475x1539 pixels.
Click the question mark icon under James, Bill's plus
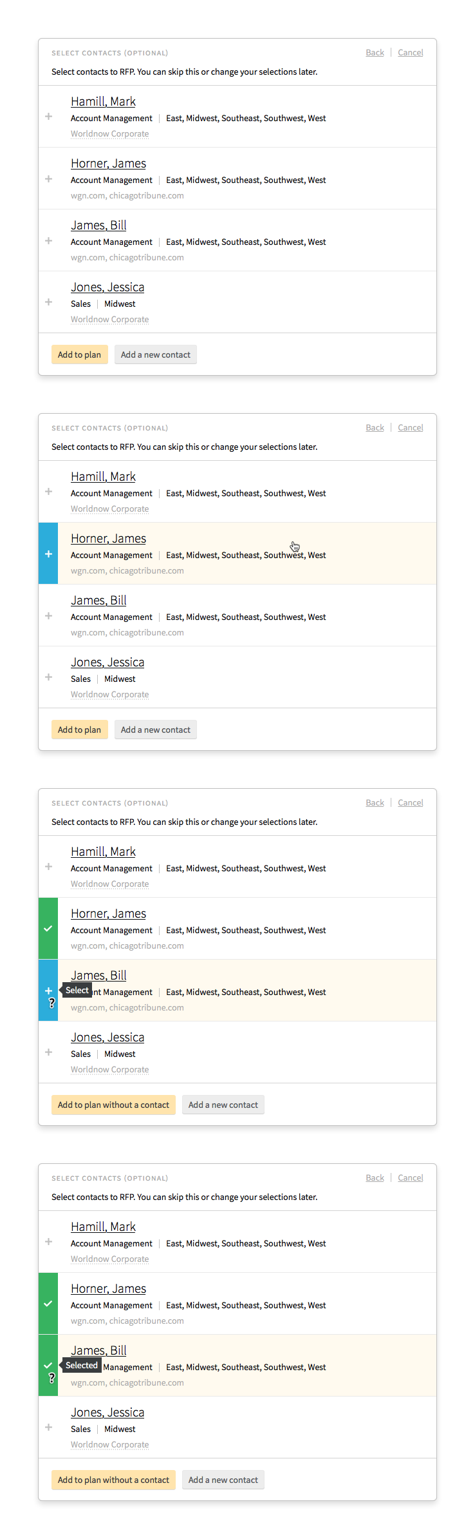pos(51,1003)
